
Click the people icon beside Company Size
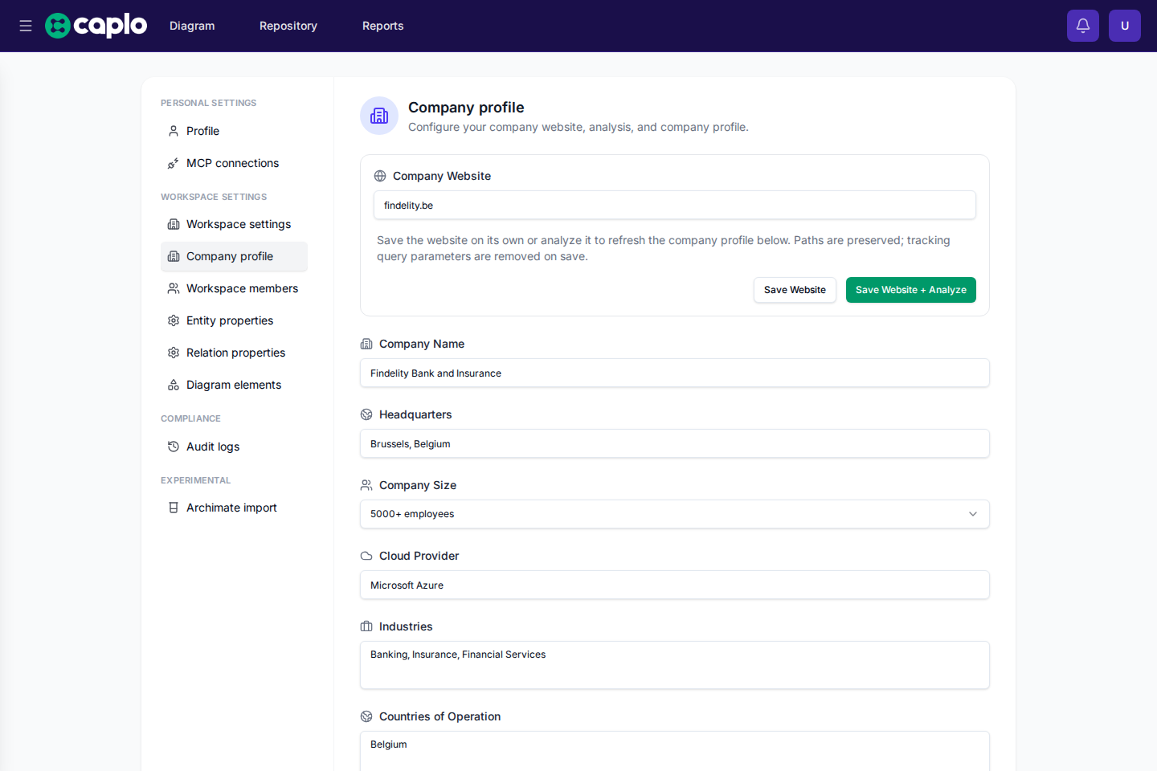click(x=366, y=485)
